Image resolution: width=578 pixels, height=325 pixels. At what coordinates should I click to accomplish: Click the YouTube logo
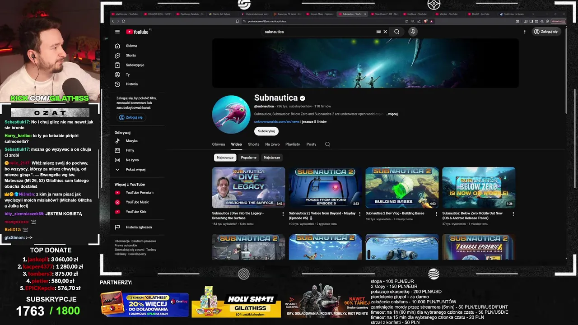[x=138, y=32]
